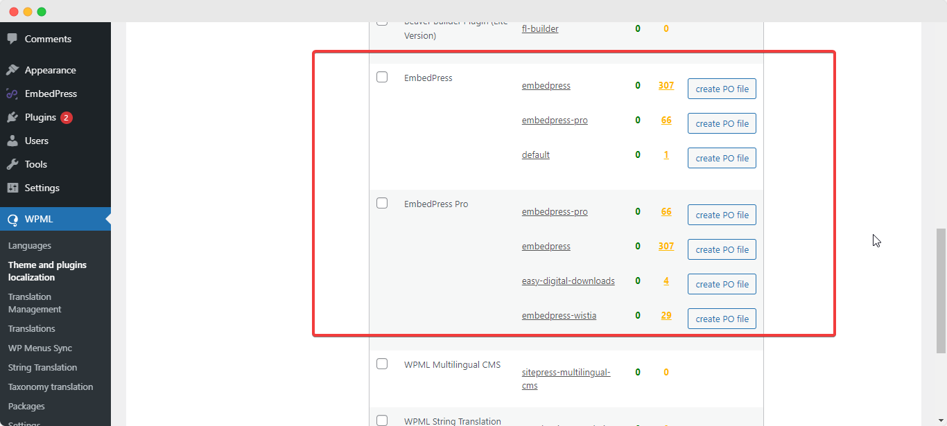Click the WPML logo icon
Screen dimensions: 947x426
coord(12,220)
